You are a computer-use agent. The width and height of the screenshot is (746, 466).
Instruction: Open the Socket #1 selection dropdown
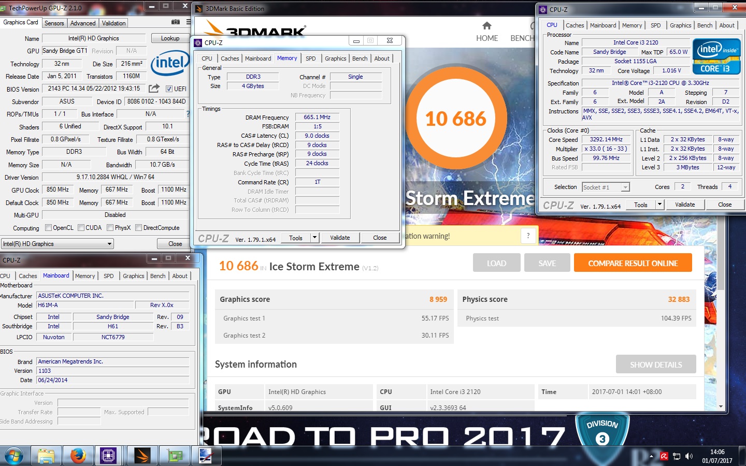pyautogui.click(x=605, y=187)
